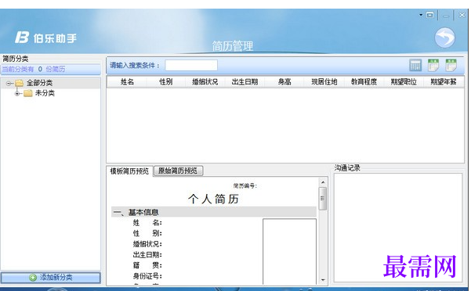Collapse the 全部分类 tree node

tap(9, 83)
